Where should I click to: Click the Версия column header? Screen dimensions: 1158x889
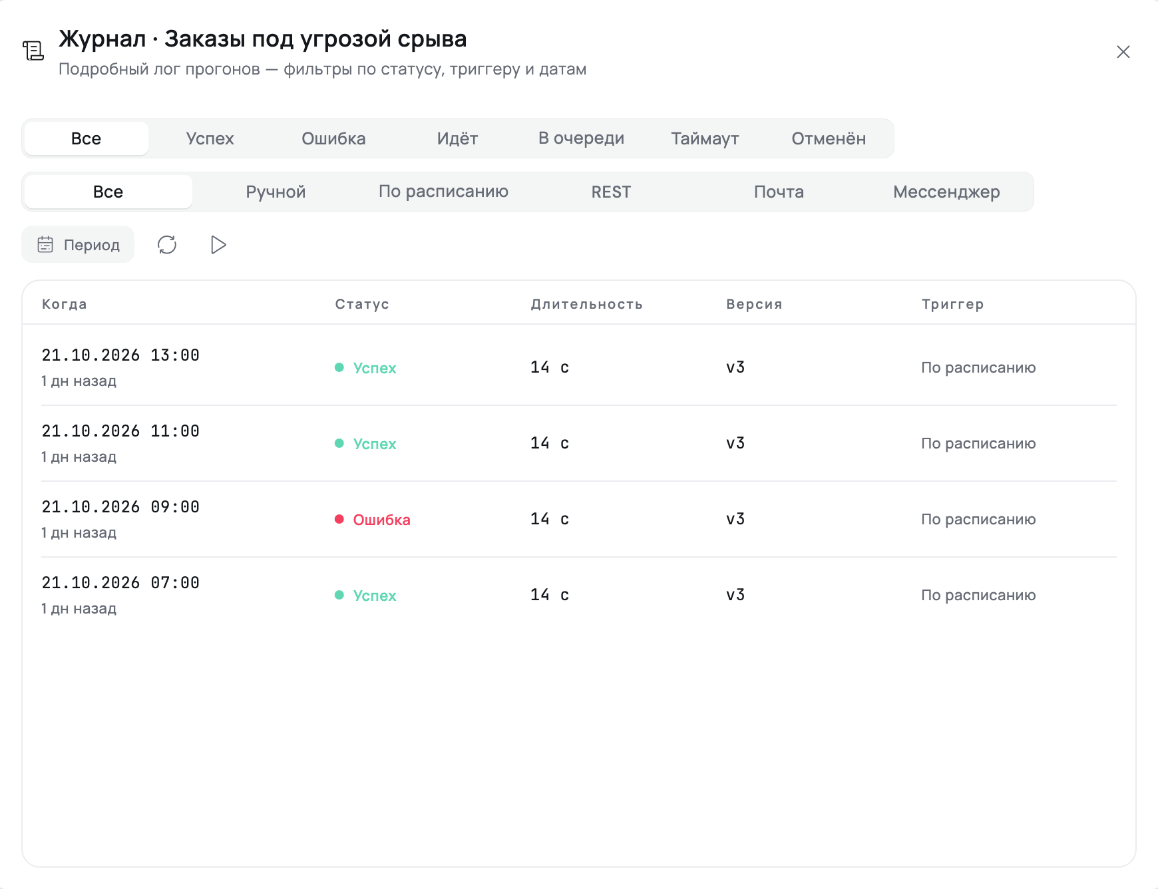click(754, 304)
